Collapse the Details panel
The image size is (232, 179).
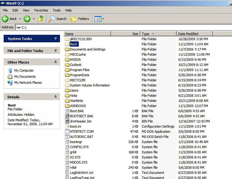[55, 97]
